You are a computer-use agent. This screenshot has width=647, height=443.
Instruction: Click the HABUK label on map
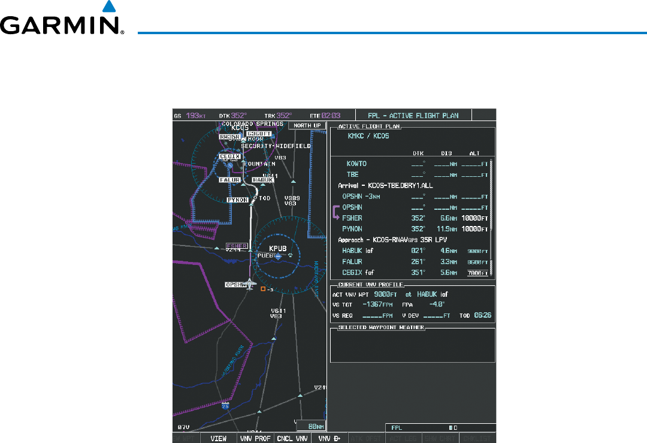pos(263,180)
